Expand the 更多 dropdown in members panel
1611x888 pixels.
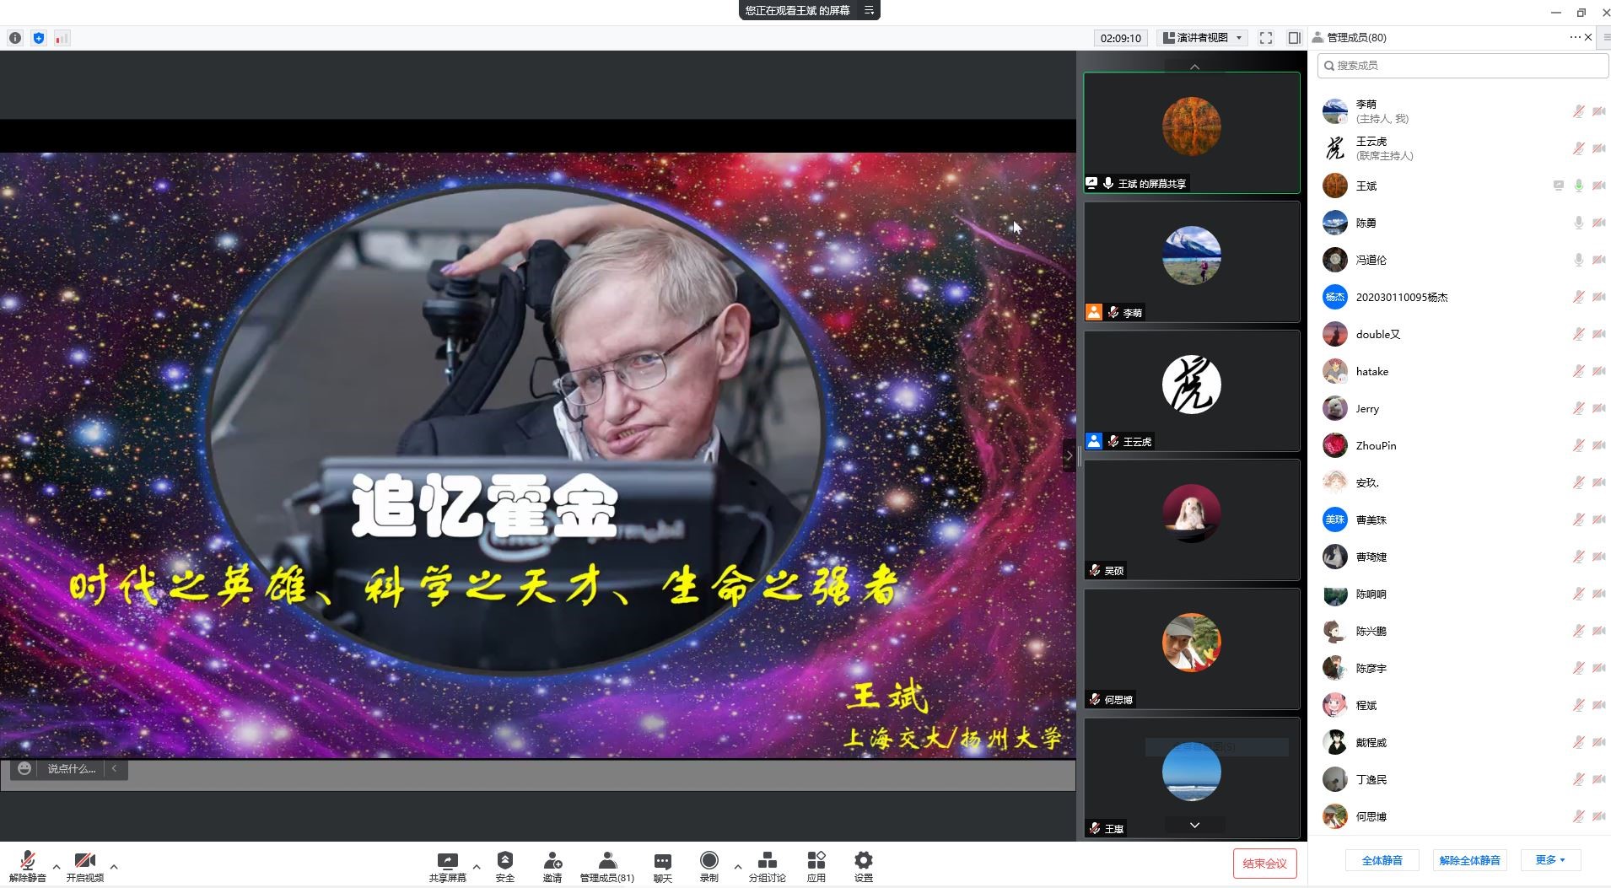click(1550, 860)
